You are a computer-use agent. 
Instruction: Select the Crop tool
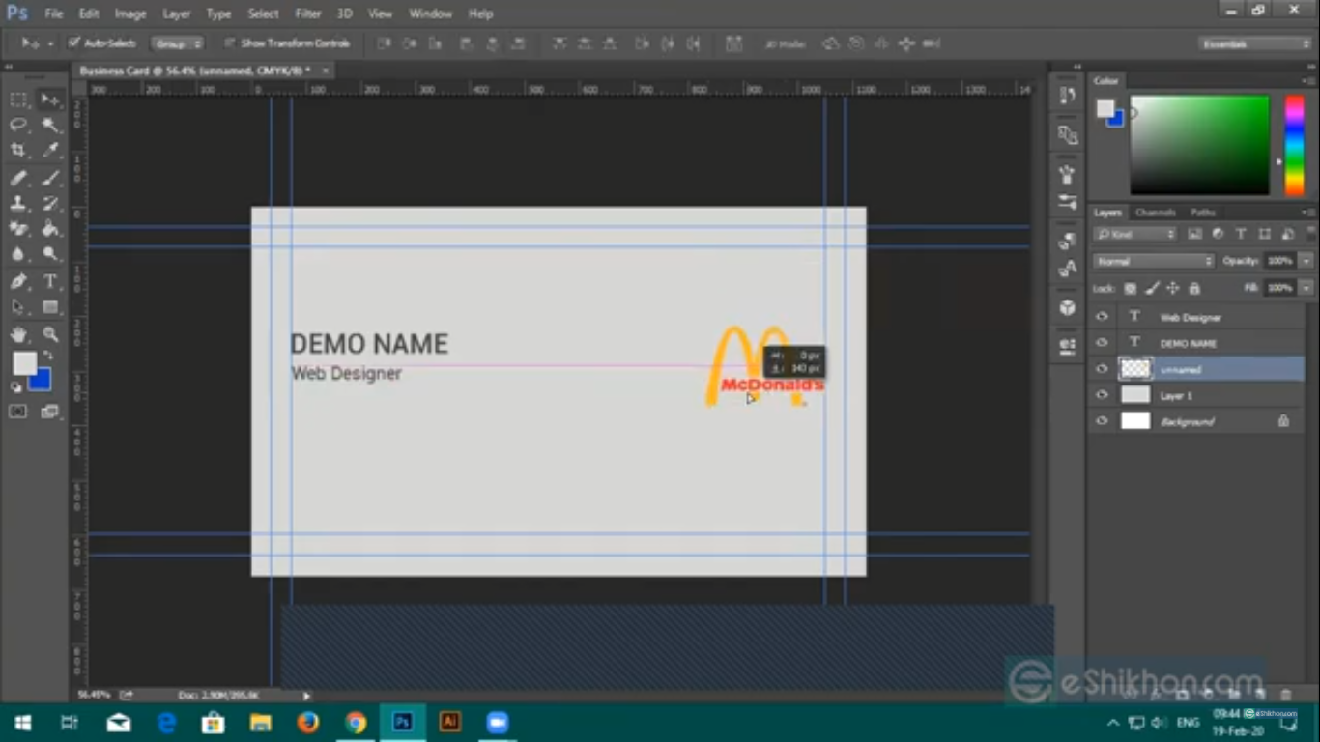point(18,151)
